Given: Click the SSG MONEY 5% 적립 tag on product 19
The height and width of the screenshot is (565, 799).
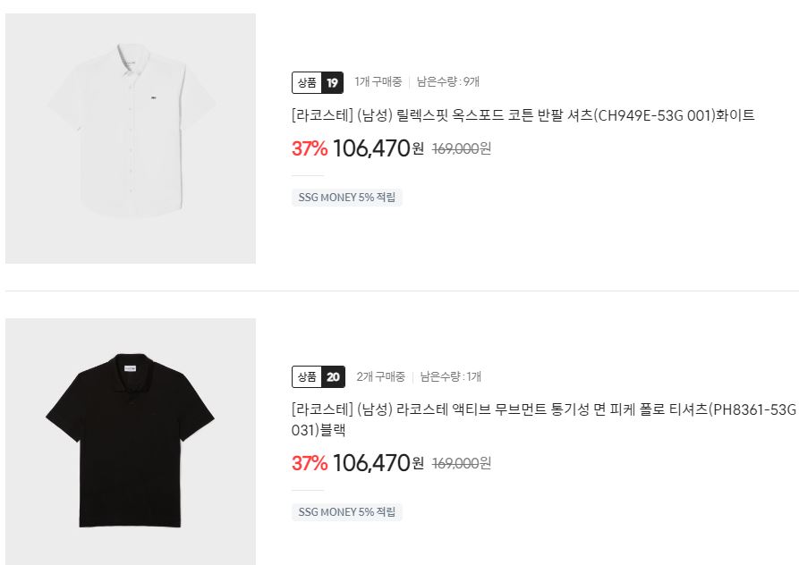Looking at the screenshot, I should coord(347,198).
